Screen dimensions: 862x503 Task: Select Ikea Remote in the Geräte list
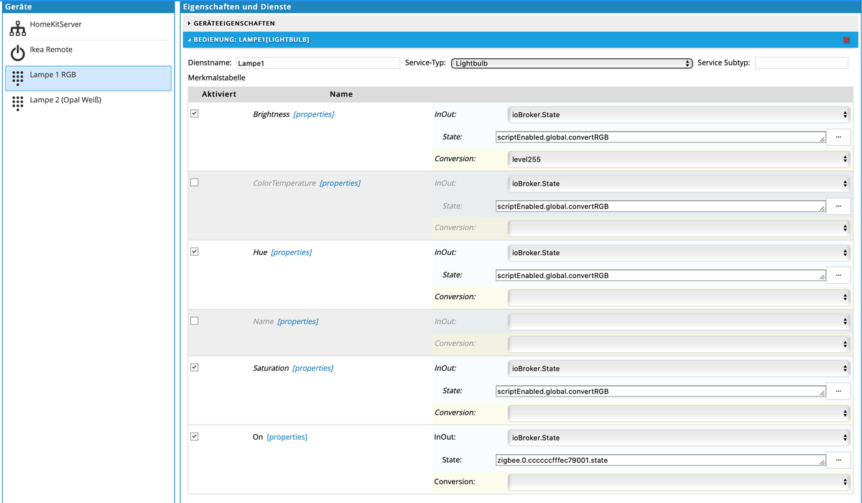point(51,50)
